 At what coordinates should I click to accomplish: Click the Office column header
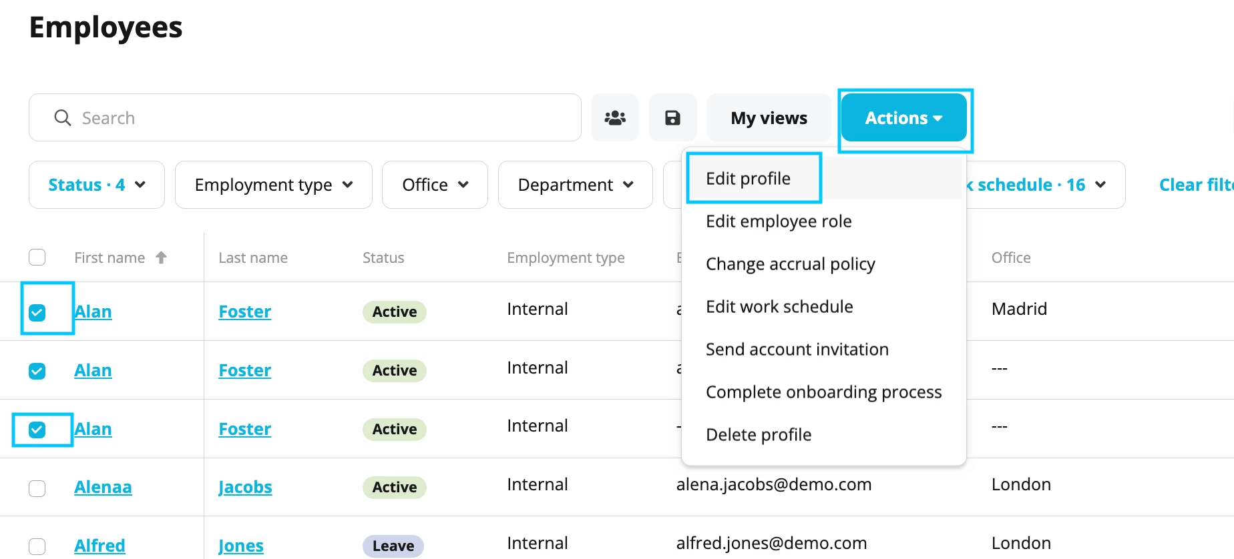(x=1011, y=257)
